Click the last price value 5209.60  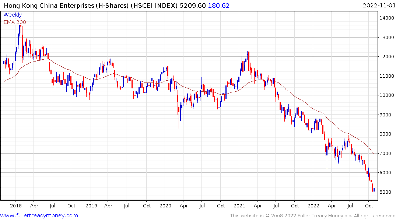(x=193, y=6)
